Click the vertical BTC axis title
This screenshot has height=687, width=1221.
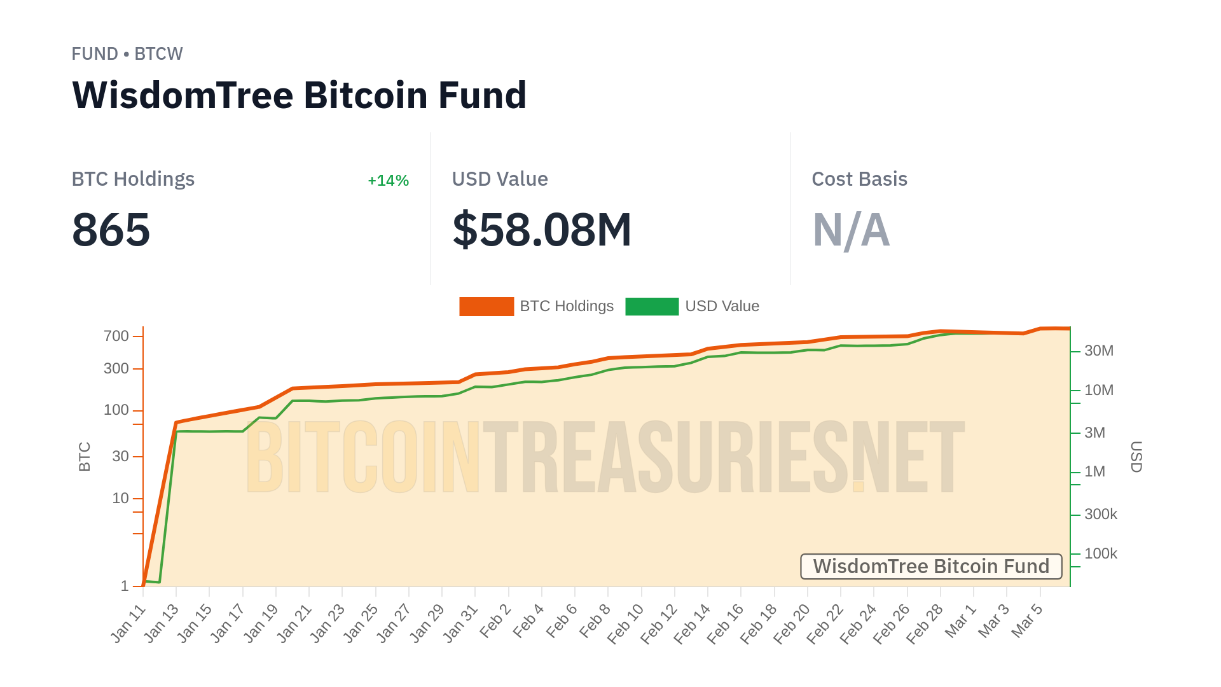coord(85,457)
